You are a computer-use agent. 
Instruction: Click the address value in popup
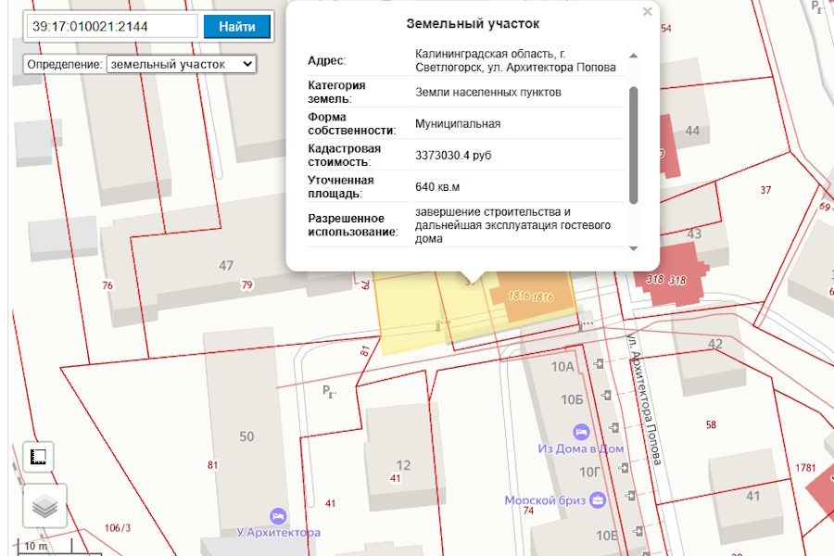click(515, 60)
